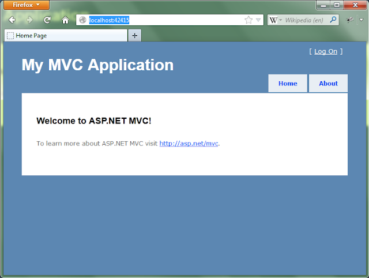This screenshot has height=278, width=369.
Task: Open the About navigation tab
Action: click(328, 83)
